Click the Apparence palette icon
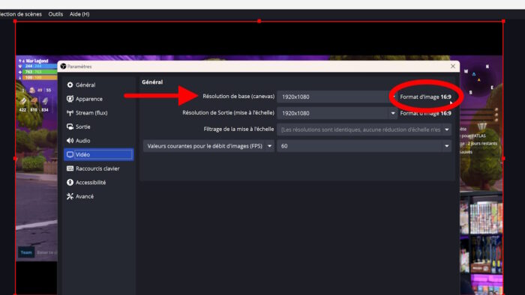525x295 pixels. tap(70, 99)
